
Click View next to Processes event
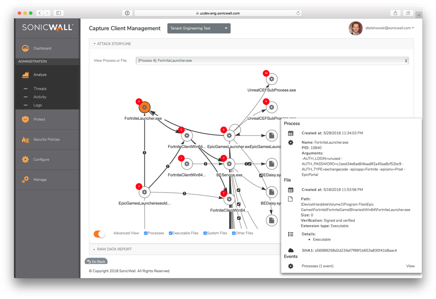(x=410, y=266)
